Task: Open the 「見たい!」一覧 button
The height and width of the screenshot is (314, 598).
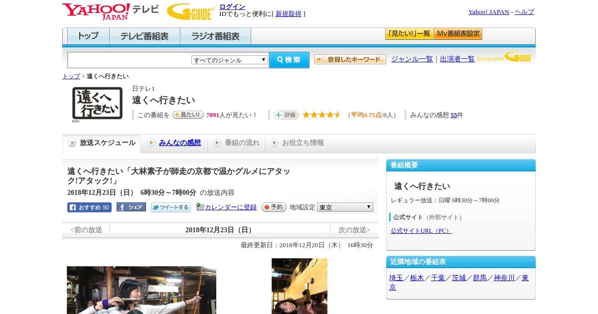Action: coord(409,34)
